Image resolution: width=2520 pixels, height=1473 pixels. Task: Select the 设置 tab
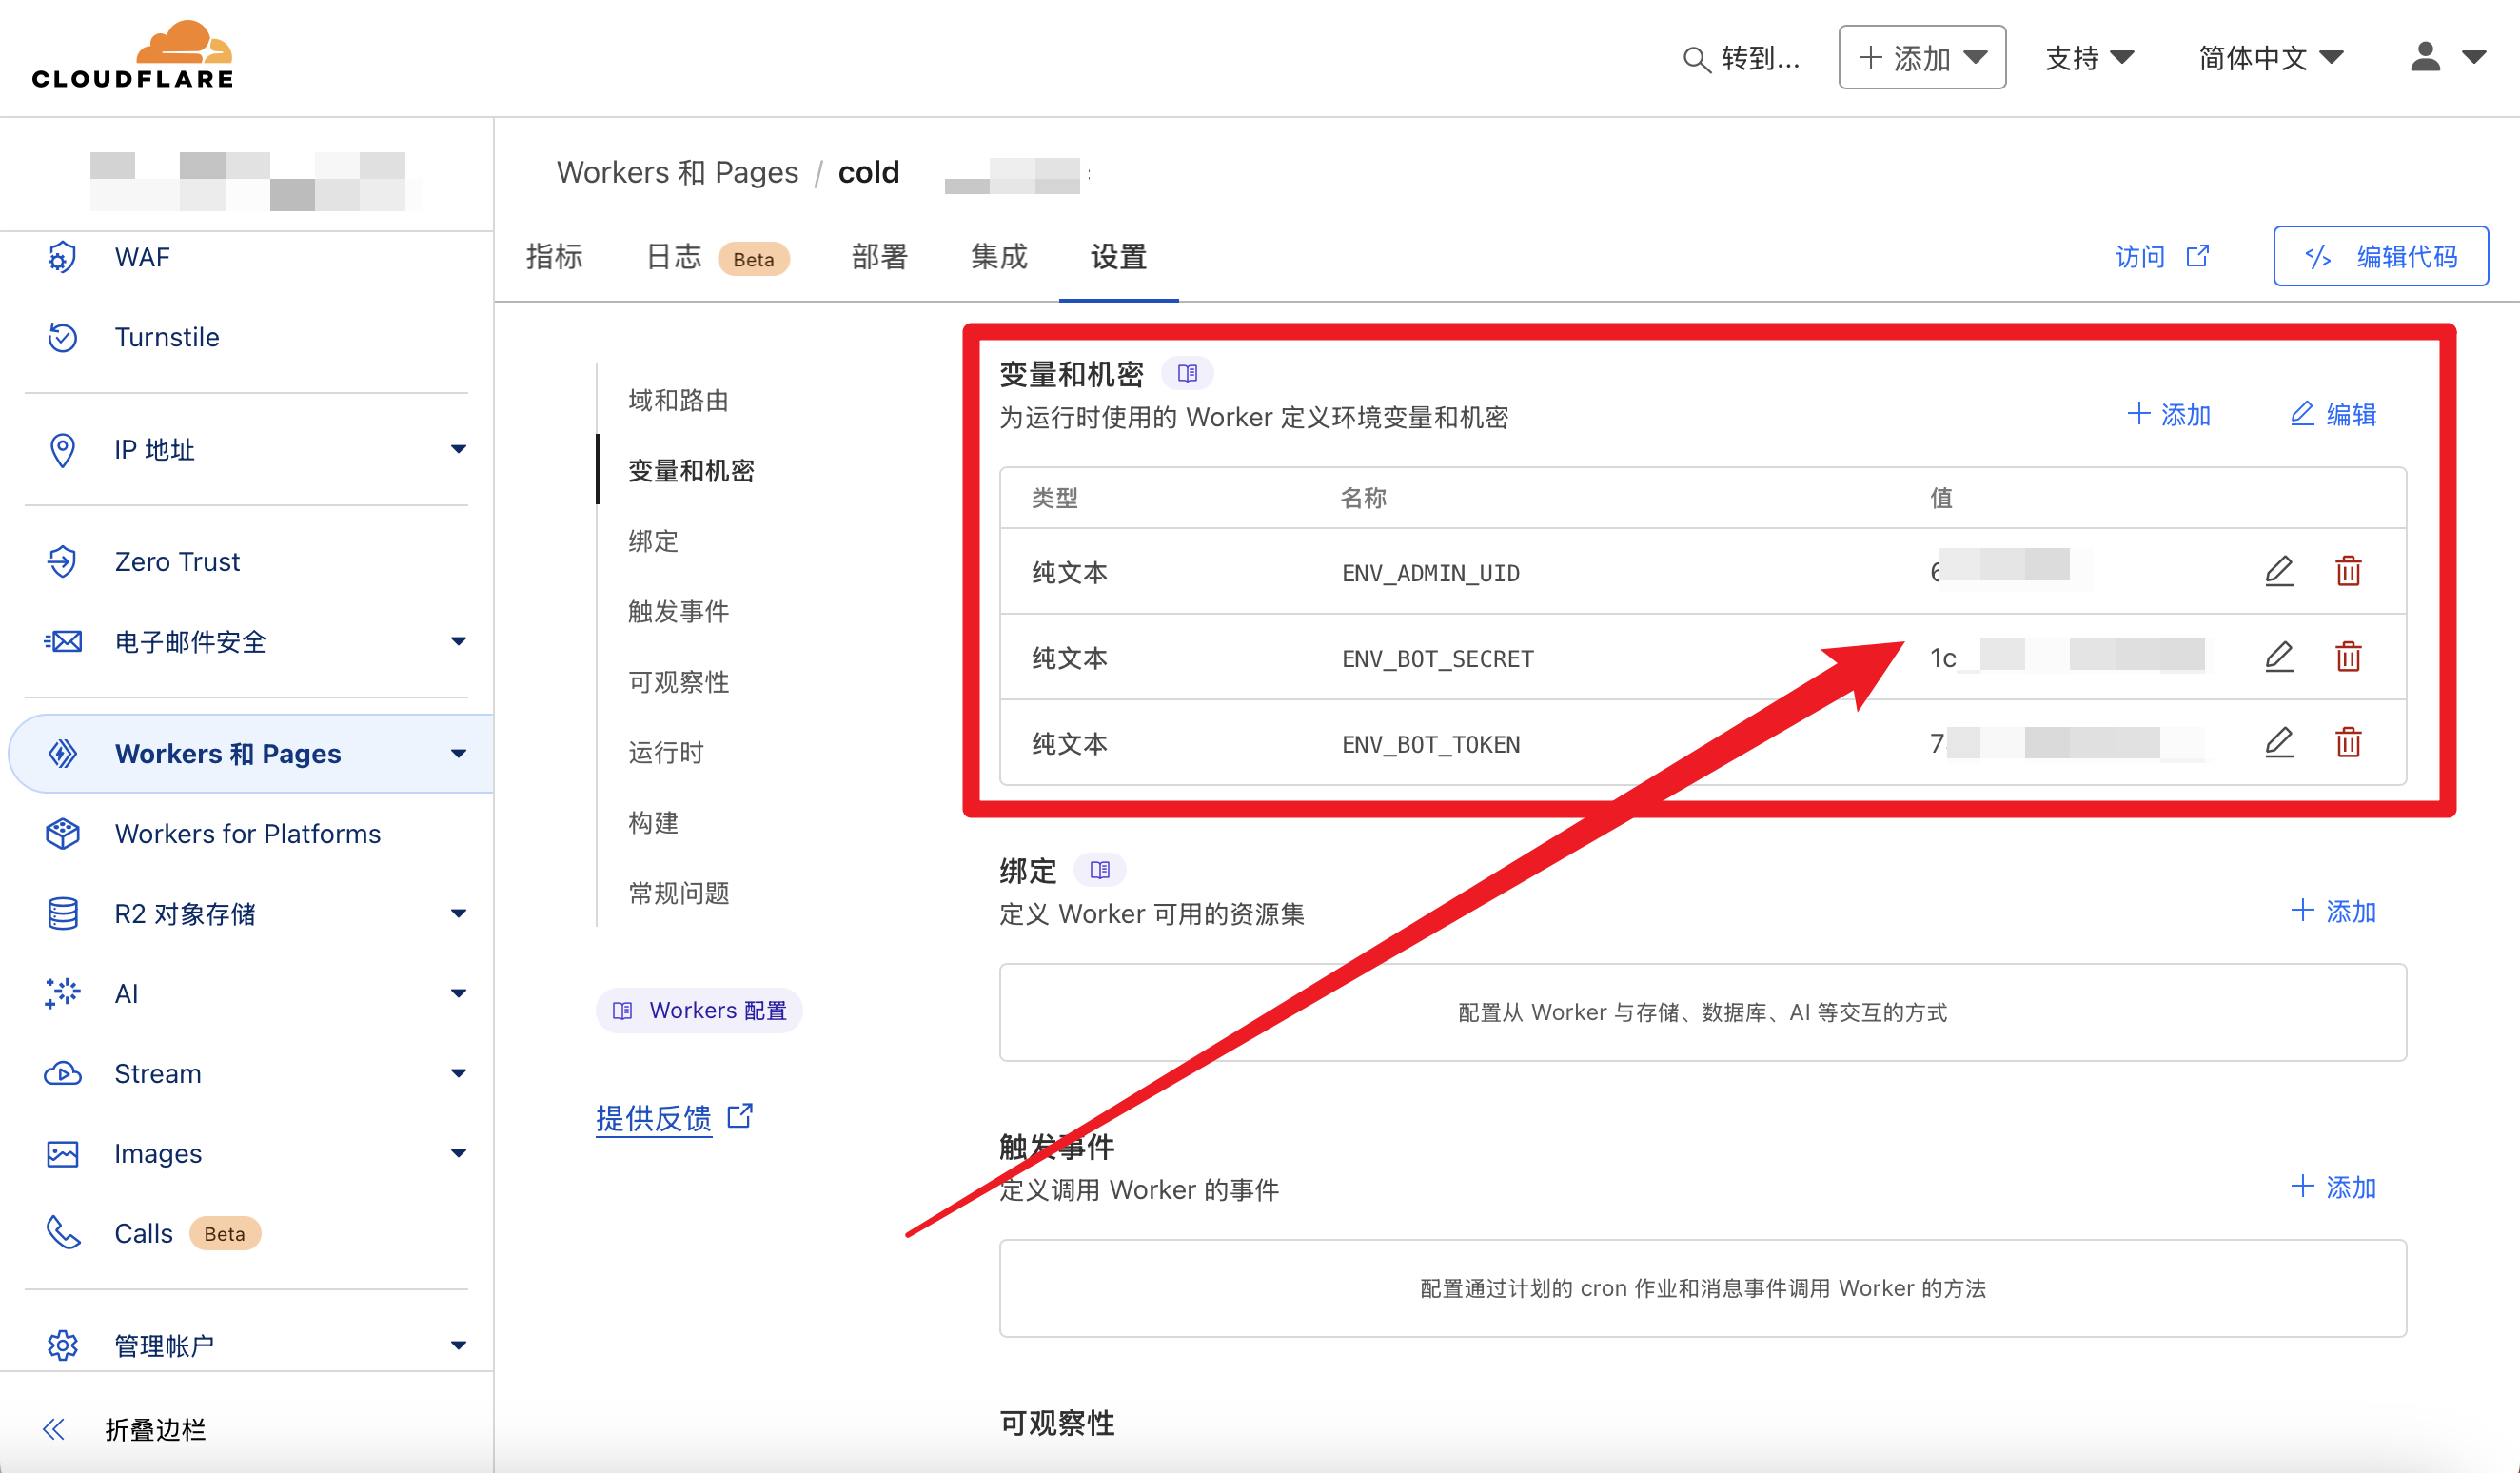1118,257
